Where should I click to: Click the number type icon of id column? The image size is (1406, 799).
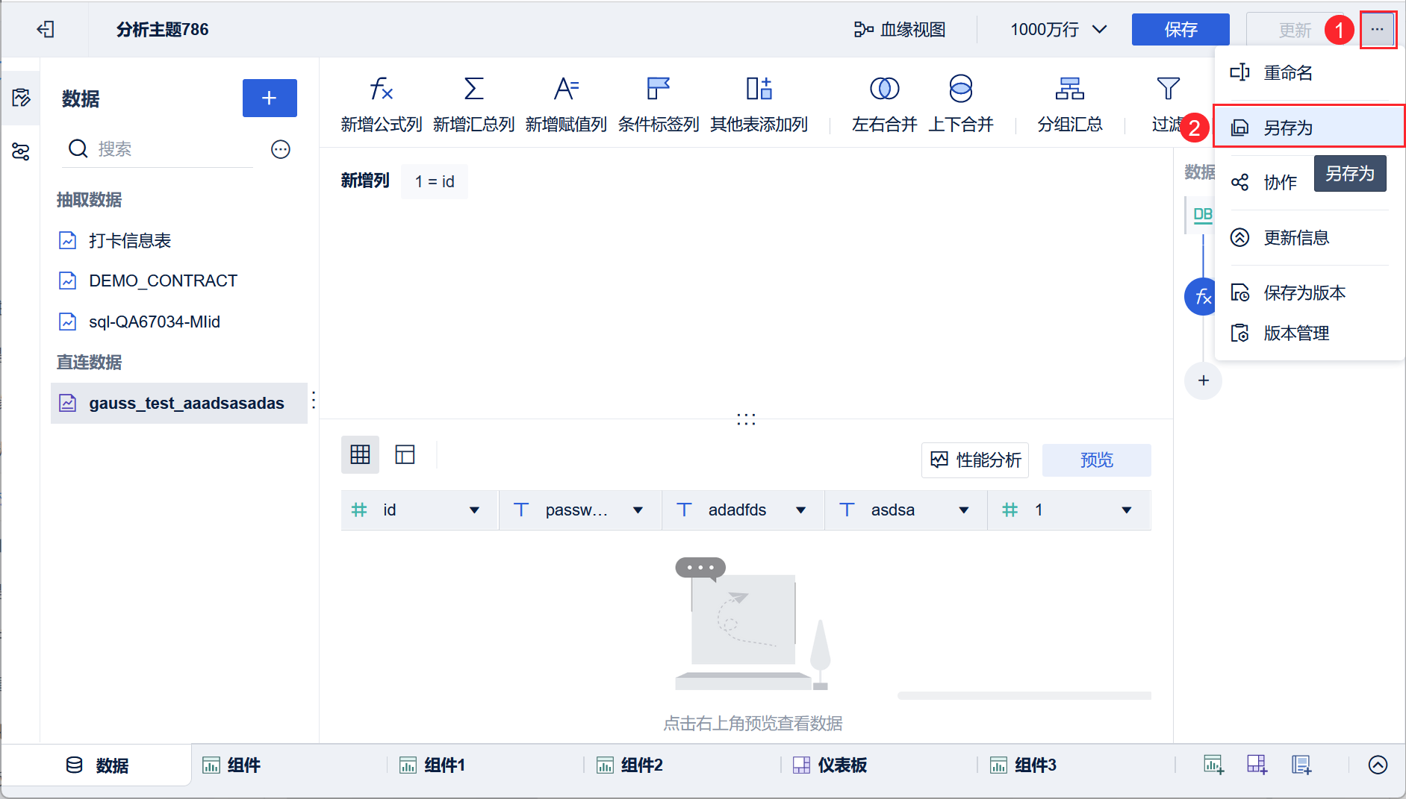359,510
